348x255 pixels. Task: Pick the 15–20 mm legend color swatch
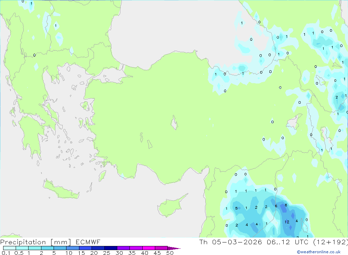click(x=85, y=248)
